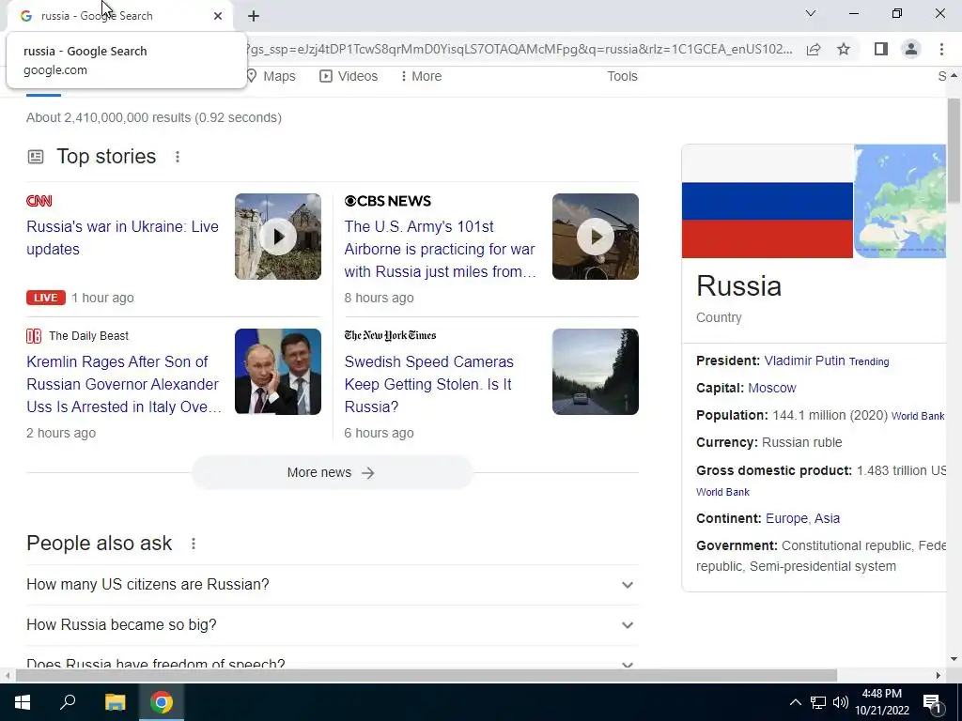Image resolution: width=962 pixels, height=721 pixels.
Task: Bookmark this page with the star icon
Action: click(844, 49)
